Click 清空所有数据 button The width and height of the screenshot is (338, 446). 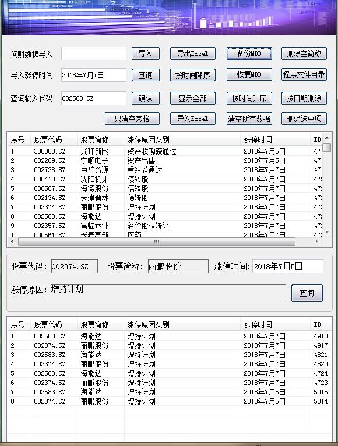[249, 119]
